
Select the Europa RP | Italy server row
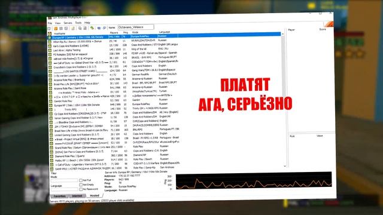point(77,105)
